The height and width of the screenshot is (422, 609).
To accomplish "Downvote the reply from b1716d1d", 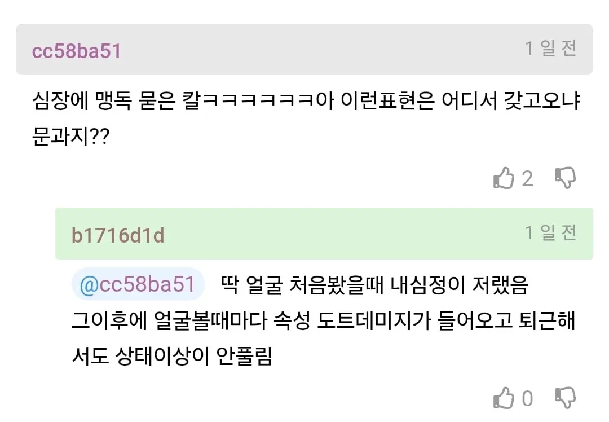I will [565, 398].
